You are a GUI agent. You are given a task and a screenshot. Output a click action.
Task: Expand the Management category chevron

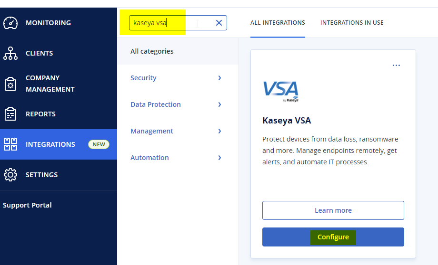tap(219, 131)
